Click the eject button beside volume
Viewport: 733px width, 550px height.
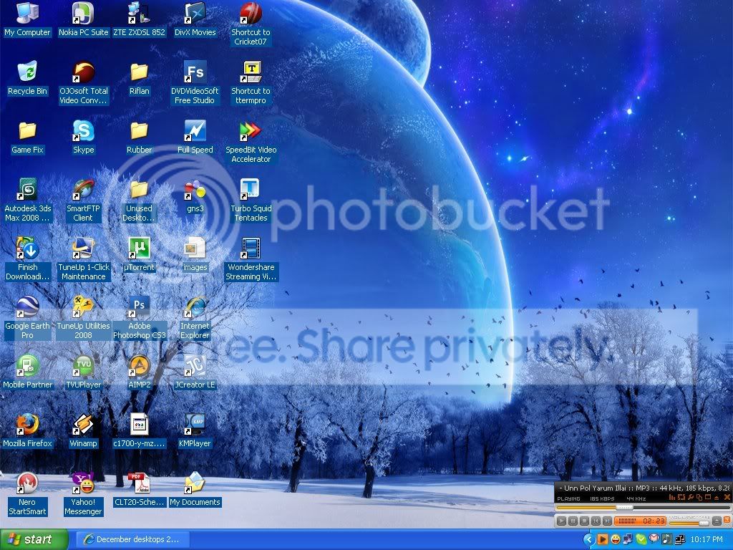(x=717, y=521)
